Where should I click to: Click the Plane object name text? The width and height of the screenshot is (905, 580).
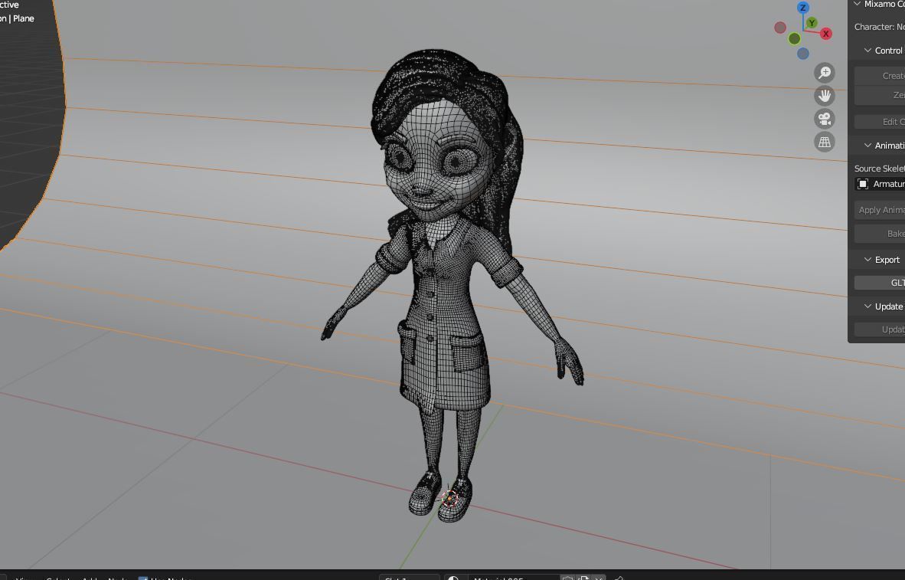tap(24, 18)
